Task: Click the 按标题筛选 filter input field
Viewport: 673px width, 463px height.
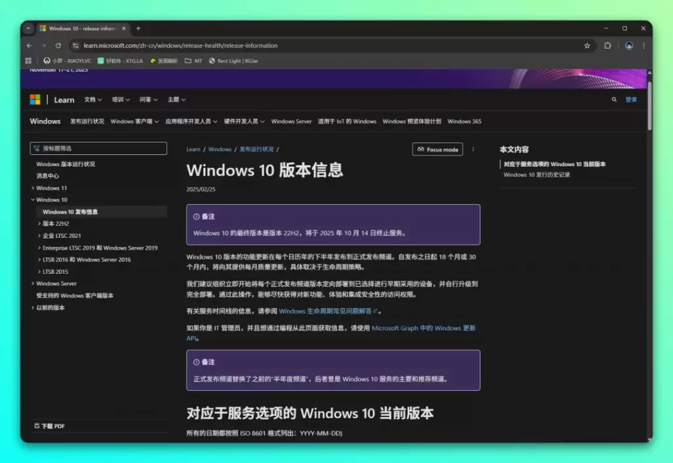Action: click(98, 148)
